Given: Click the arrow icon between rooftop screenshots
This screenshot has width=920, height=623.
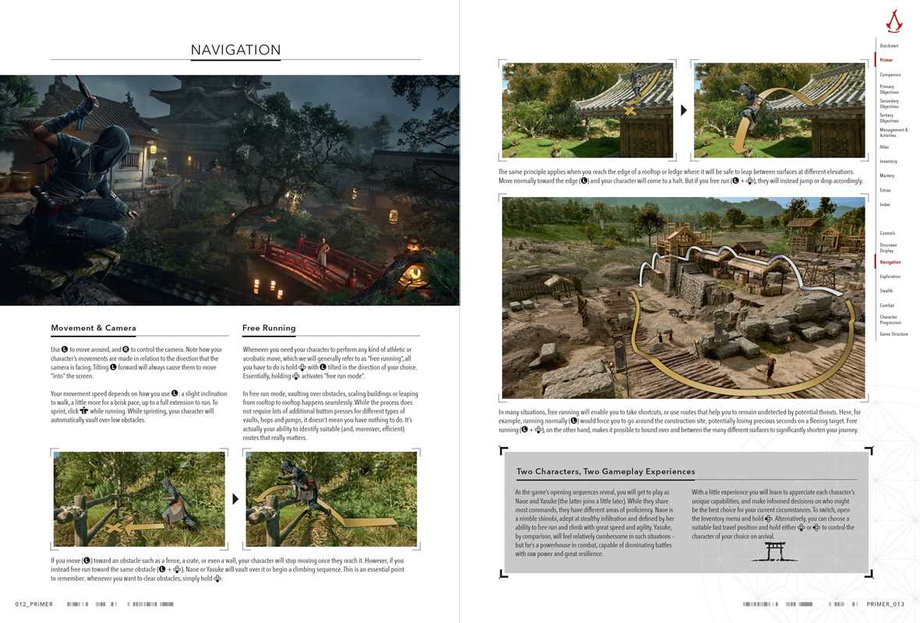Looking at the screenshot, I should [x=684, y=110].
